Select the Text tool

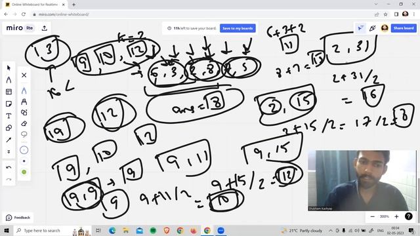[9, 116]
